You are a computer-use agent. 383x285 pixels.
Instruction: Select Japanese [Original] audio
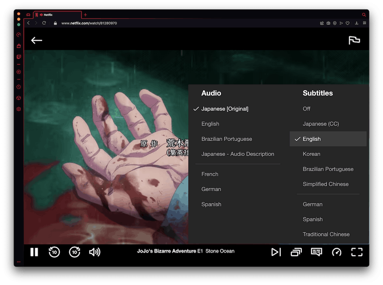point(225,109)
